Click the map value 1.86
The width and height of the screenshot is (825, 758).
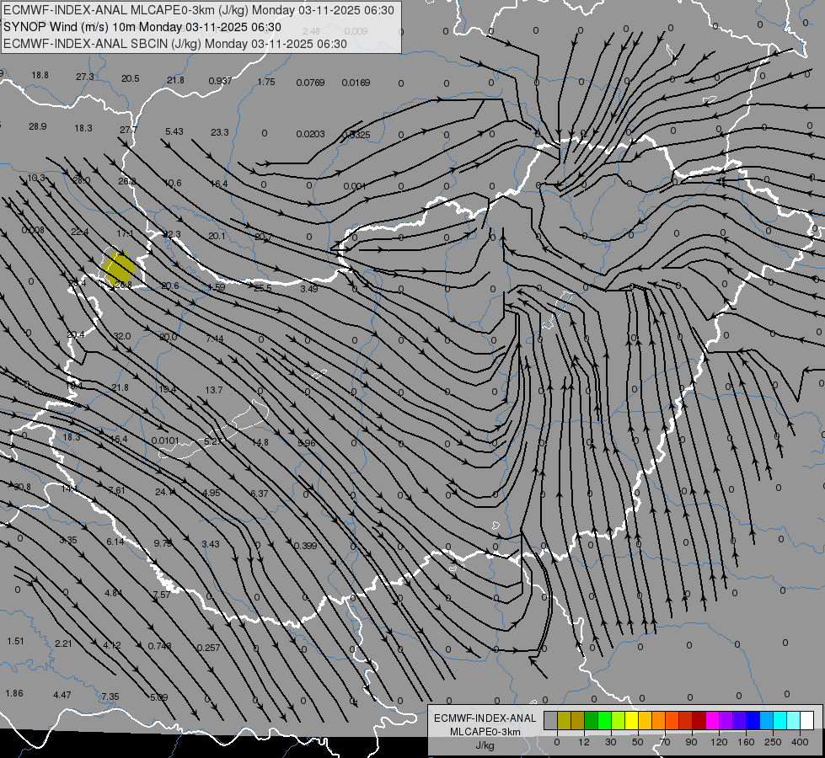(14, 693)
